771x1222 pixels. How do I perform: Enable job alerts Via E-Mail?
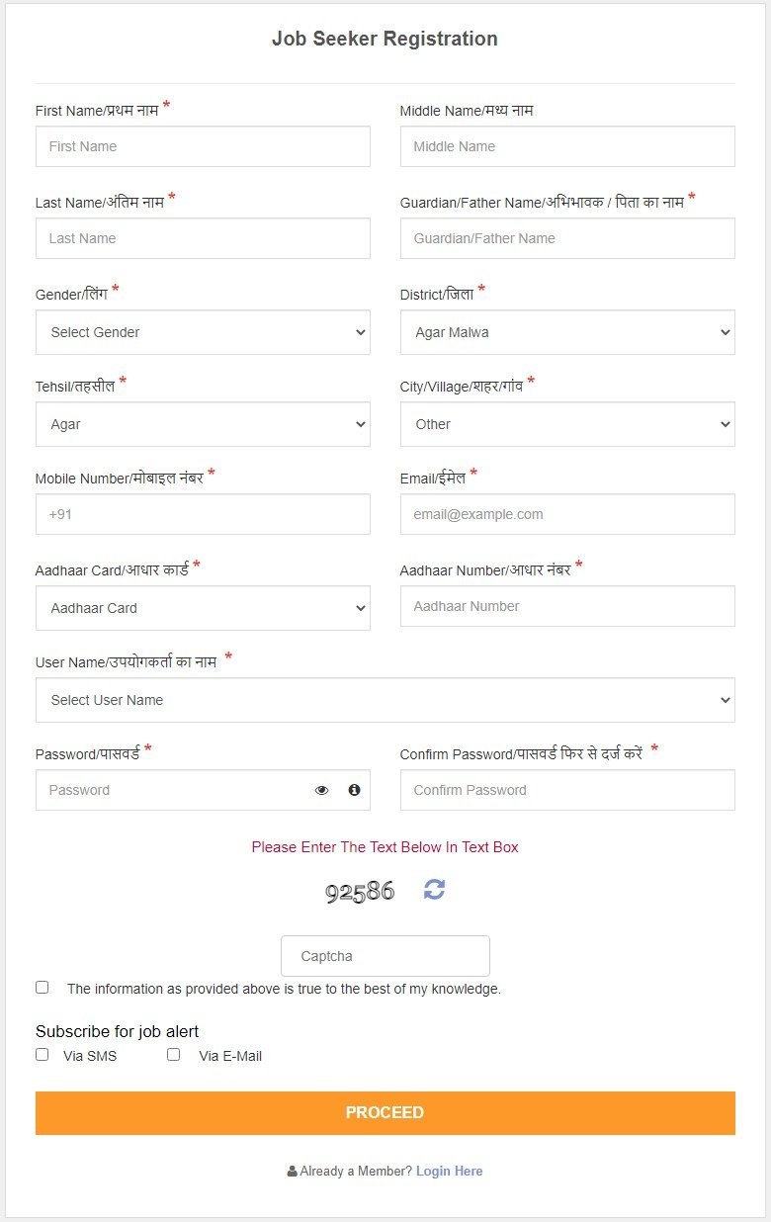coord(173,1054)
